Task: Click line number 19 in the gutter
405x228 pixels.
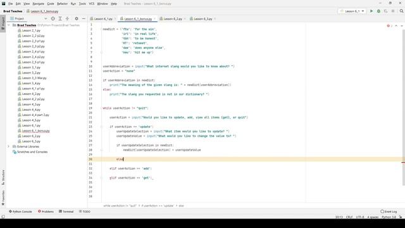Action: click(90, 108)
